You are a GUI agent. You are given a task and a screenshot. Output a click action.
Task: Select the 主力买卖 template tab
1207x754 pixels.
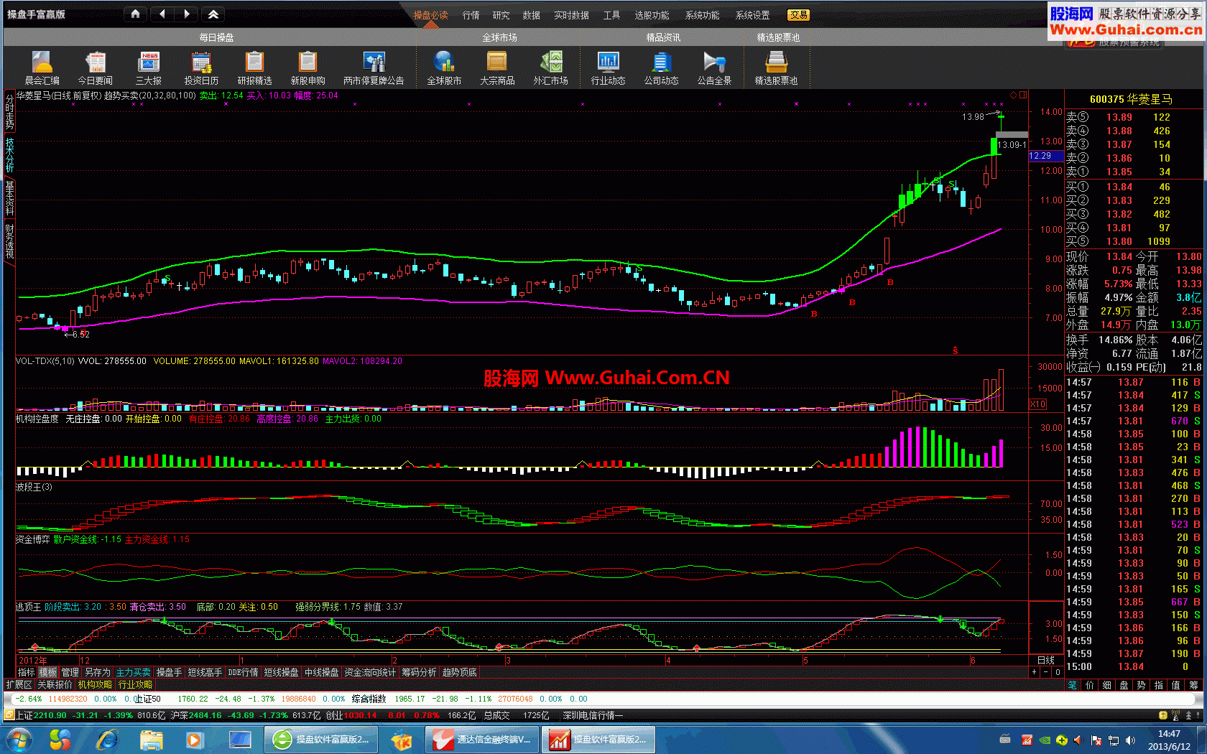click(x=134, y=672)
